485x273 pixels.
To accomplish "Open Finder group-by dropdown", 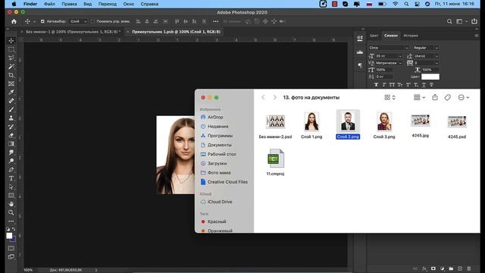I will click(x=419, y=98).
